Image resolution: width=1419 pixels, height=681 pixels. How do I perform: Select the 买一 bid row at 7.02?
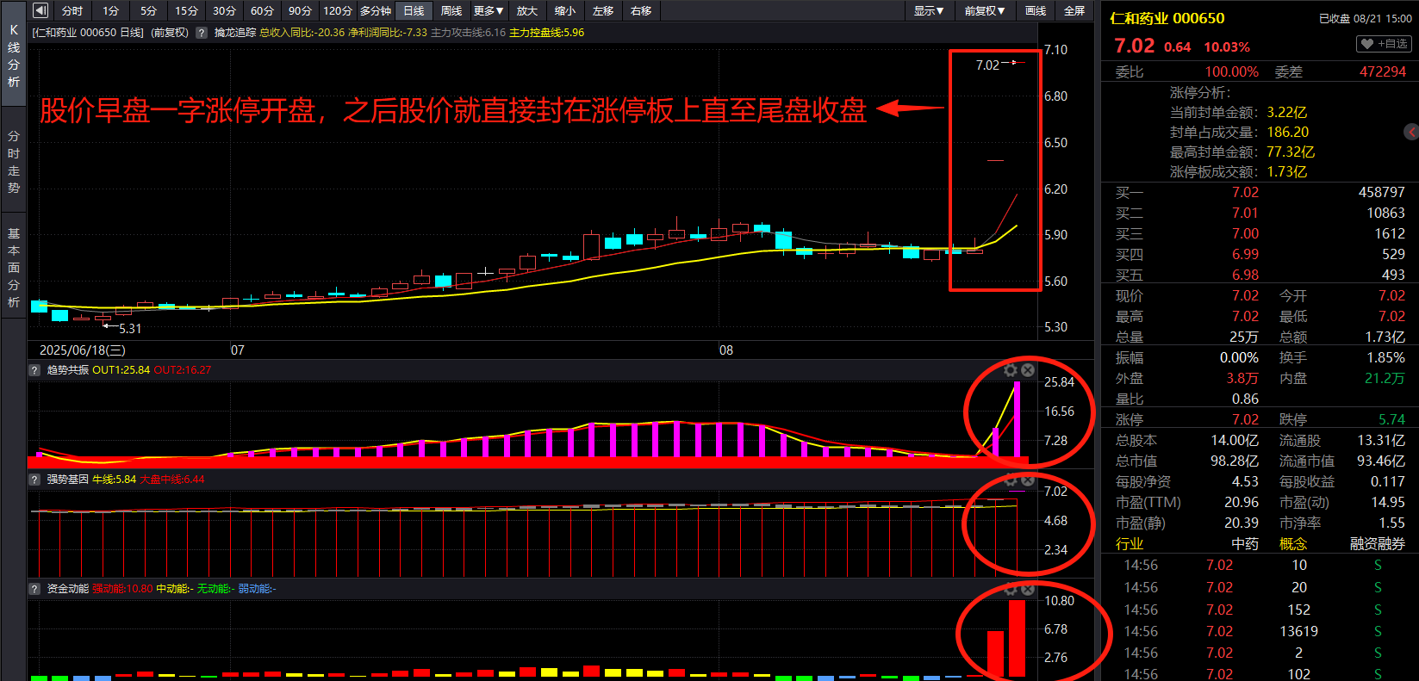pos(1260,193)
